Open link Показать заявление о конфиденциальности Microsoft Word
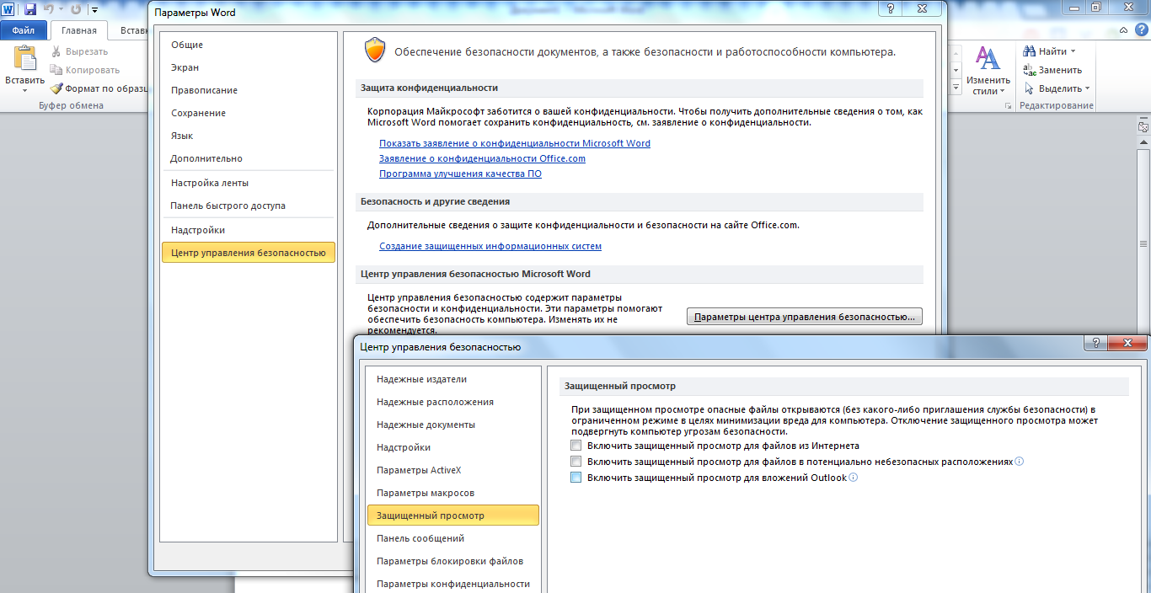1151x593 pixels. (x=515, y=143)
